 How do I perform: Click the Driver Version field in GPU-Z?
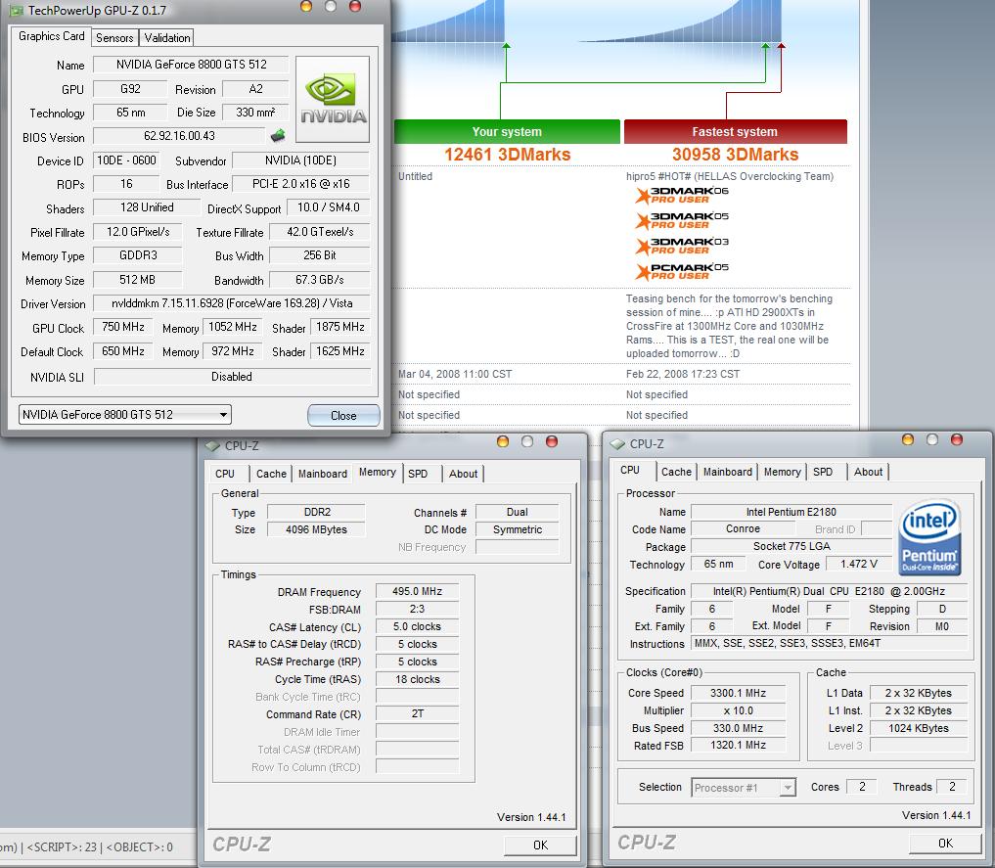click(232, 303)
